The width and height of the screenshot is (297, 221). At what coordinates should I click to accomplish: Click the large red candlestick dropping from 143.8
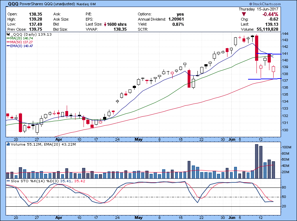257,48
